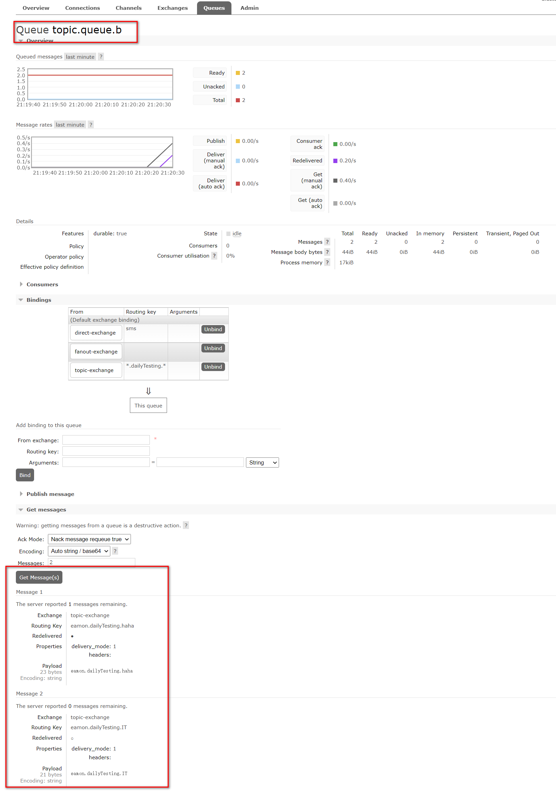The width and height of the screenshot is (556, 794).
Task: Open the fanout-exchange link
Action: pyautogui.click(x=96, y=352)
